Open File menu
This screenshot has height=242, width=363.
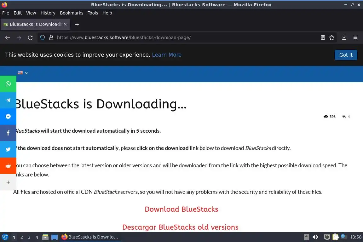6,13
